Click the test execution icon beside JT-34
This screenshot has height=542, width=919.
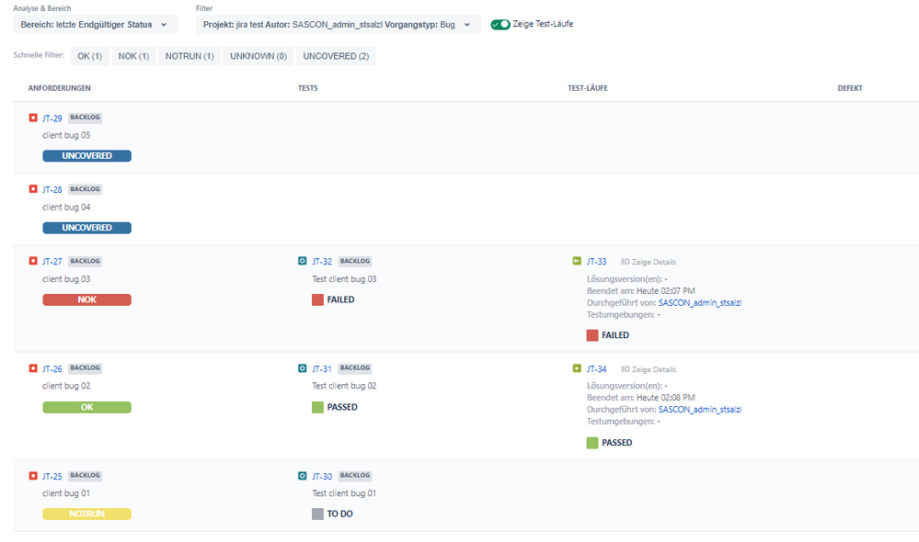[x=577, y=368]
